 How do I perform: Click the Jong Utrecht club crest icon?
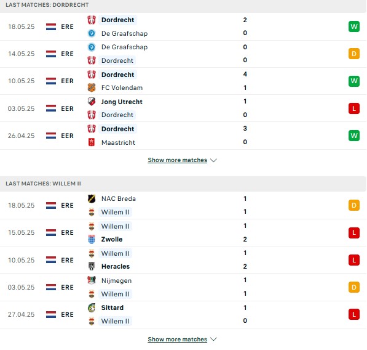pyautogui.click(x=92, y=101)
